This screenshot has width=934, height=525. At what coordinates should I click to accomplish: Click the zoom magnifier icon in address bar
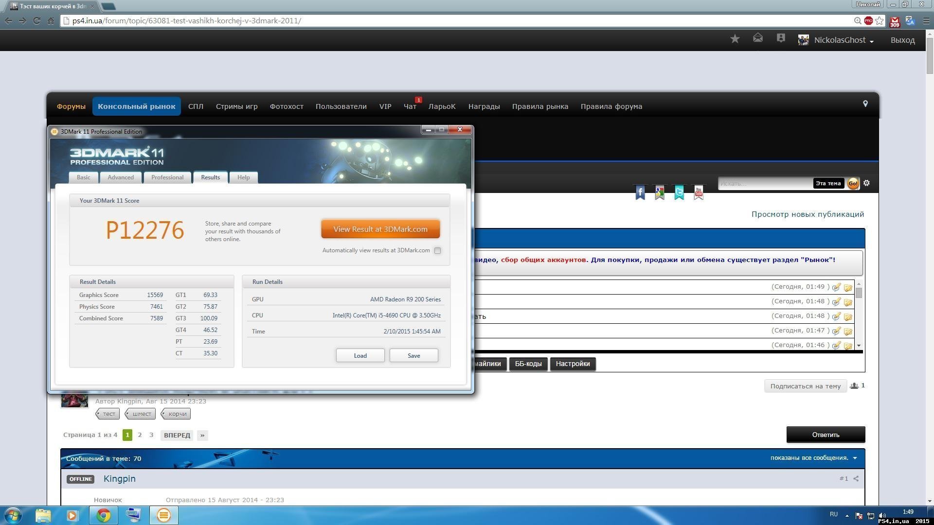[x=858, y=21]
